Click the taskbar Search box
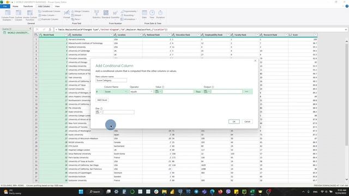The image size is (349, 196). 95,192
